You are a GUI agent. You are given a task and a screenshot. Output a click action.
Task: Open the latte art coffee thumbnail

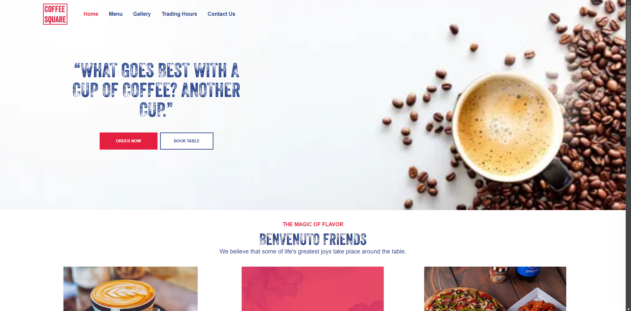[x=131, y=289]
